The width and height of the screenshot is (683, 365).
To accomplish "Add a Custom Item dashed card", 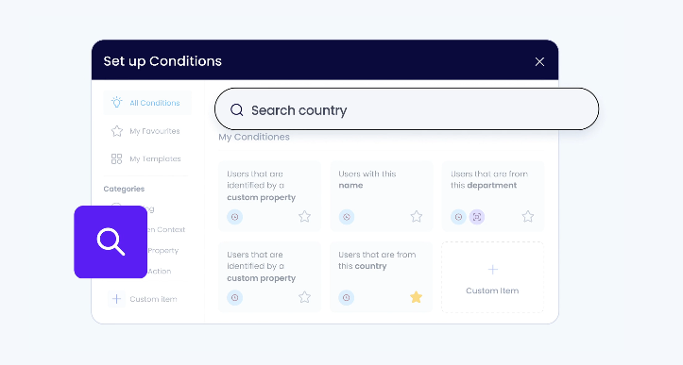I will pos(493,277).
